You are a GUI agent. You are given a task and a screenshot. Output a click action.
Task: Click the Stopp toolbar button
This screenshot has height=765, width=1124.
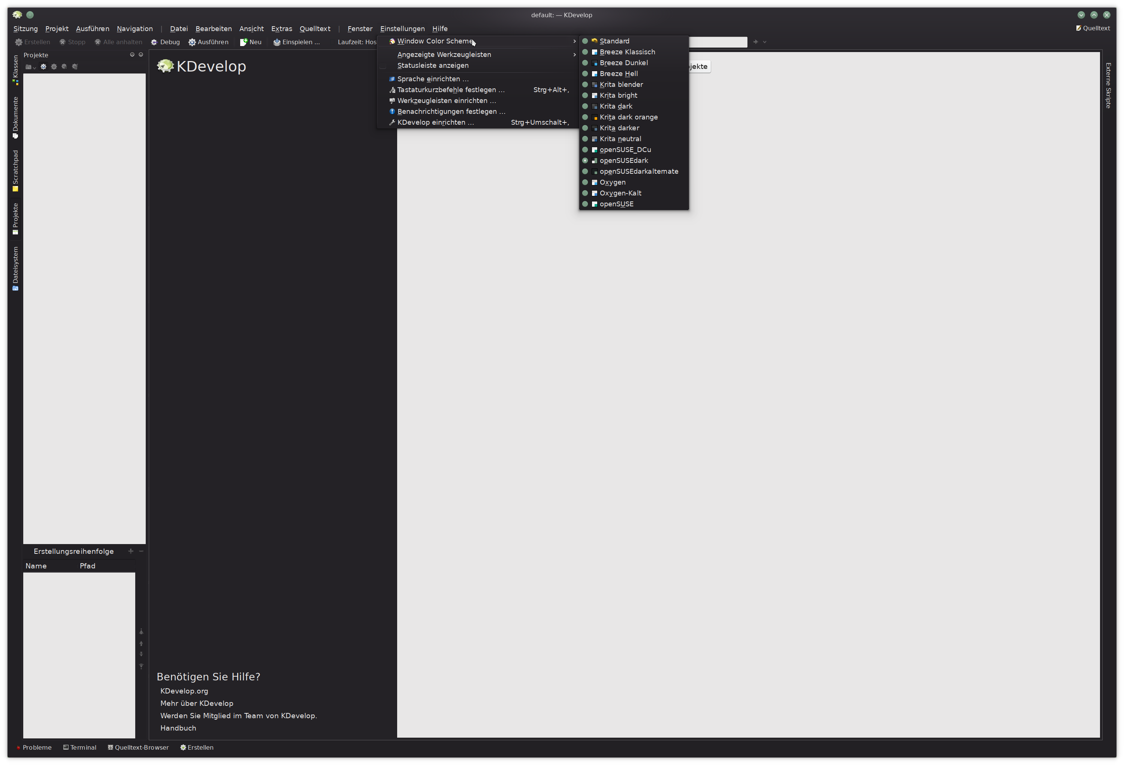[72, 42]
